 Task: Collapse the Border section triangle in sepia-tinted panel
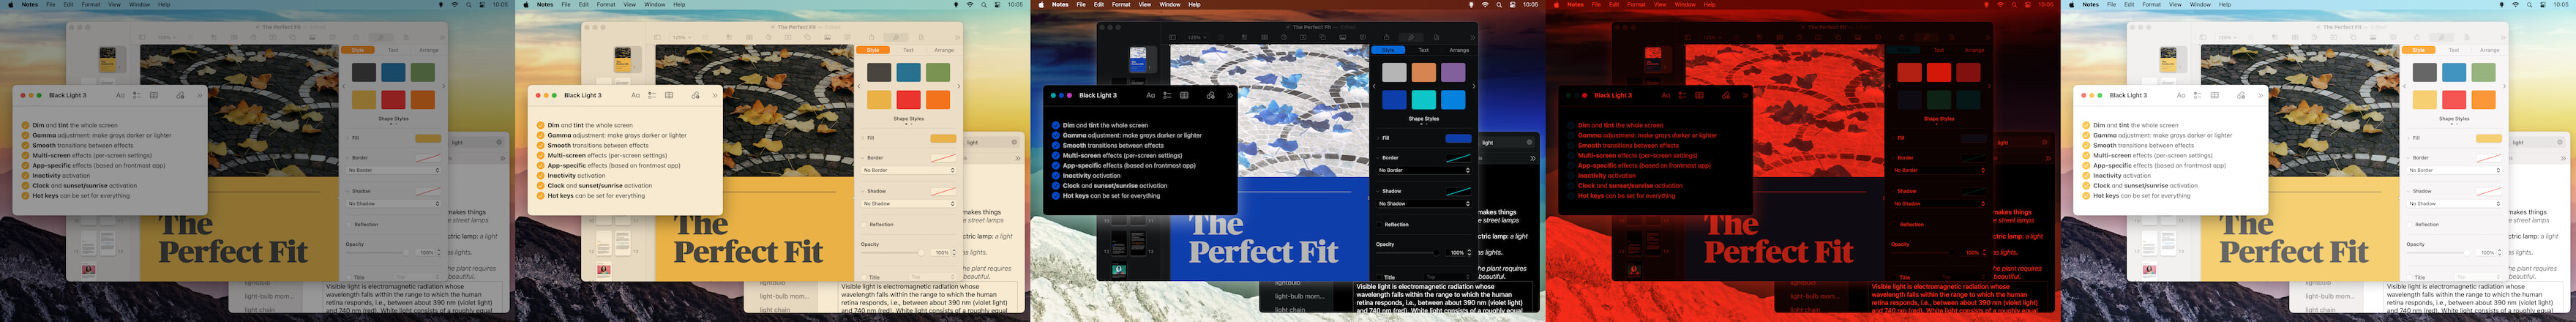pos(864,157)
